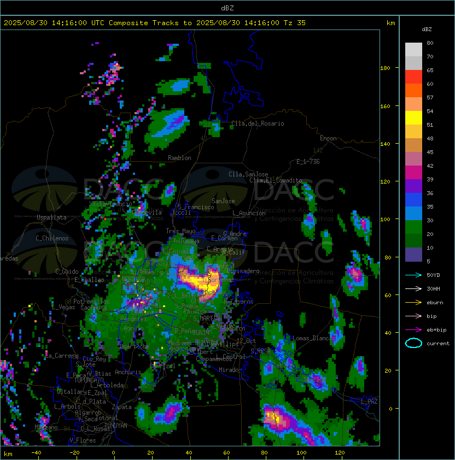
Task: Click the 'M_Caseros' place label
Action: point(238,302)
